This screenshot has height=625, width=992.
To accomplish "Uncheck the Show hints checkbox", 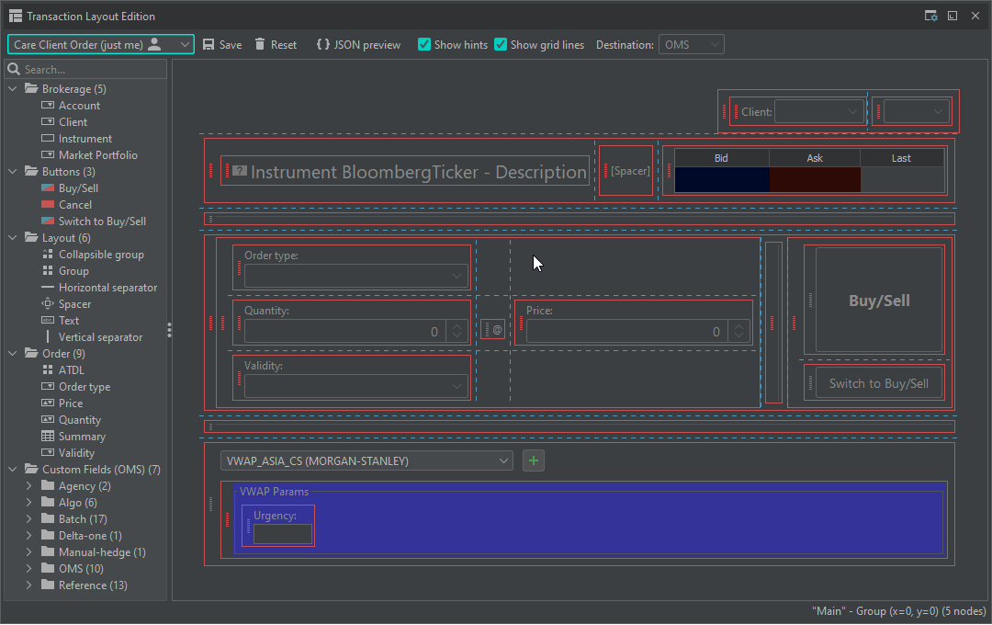I will coord(423,43).
